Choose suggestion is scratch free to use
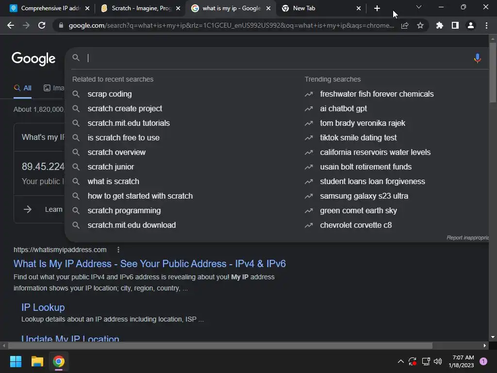497x373 pixels. pyautogui.click(x=123, y=138)
